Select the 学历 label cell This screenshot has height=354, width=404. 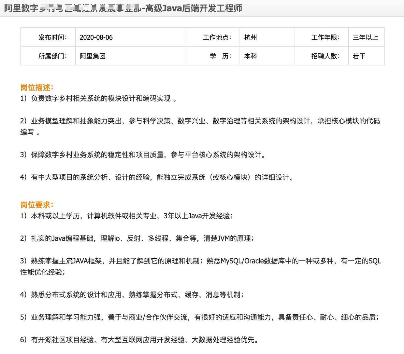213,56
